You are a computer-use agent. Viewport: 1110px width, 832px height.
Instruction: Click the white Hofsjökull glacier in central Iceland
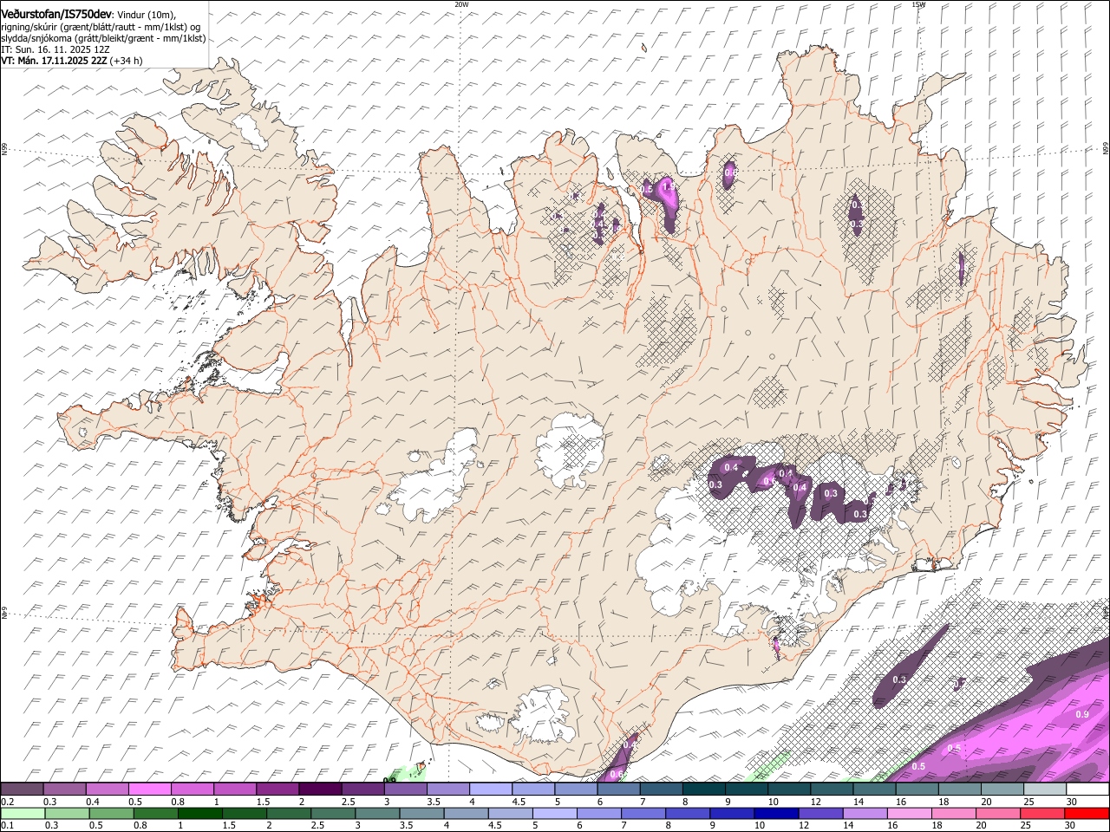point(570,449)
